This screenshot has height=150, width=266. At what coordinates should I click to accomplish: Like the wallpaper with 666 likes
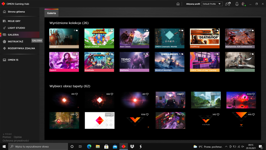[x=112, y=94]
